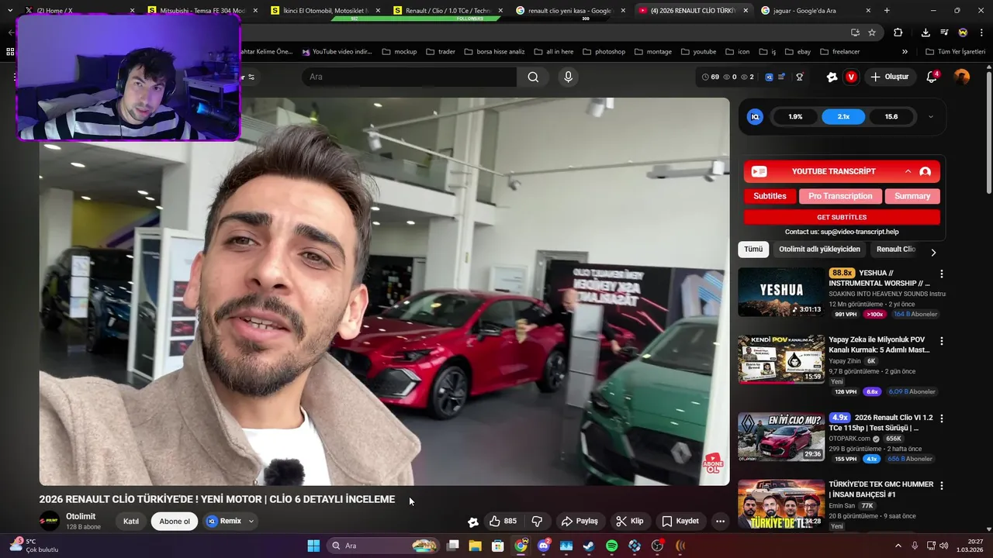
Task: Click the Windows Start button
Action: 313,546
